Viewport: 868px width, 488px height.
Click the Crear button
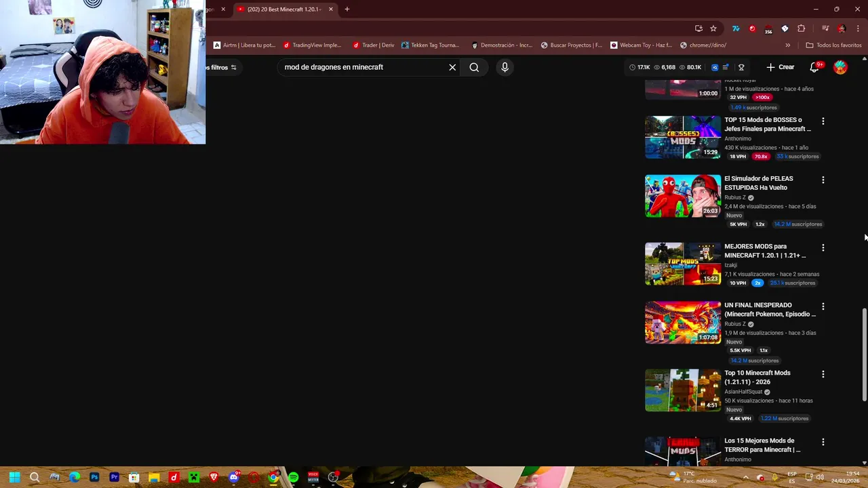[781, 67]
